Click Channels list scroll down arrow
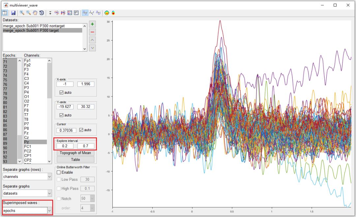This screenshot has height=217, width=356. 49,161
